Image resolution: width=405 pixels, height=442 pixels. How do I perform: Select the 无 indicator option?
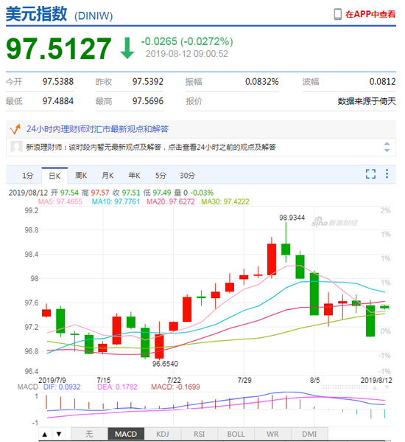click(89, 434)
